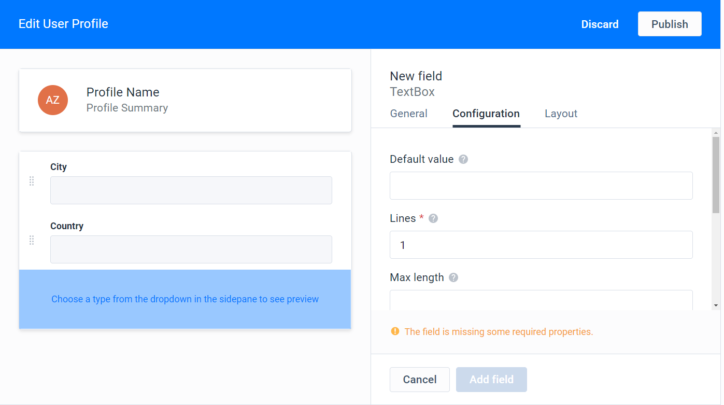The width and height of the screenshot is (724, 405).
Task: Select the Configuration tab
Action: click(486, 113)
